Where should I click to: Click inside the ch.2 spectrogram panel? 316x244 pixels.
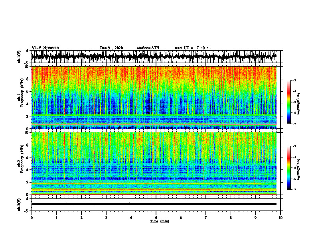(x=154, y=163)
